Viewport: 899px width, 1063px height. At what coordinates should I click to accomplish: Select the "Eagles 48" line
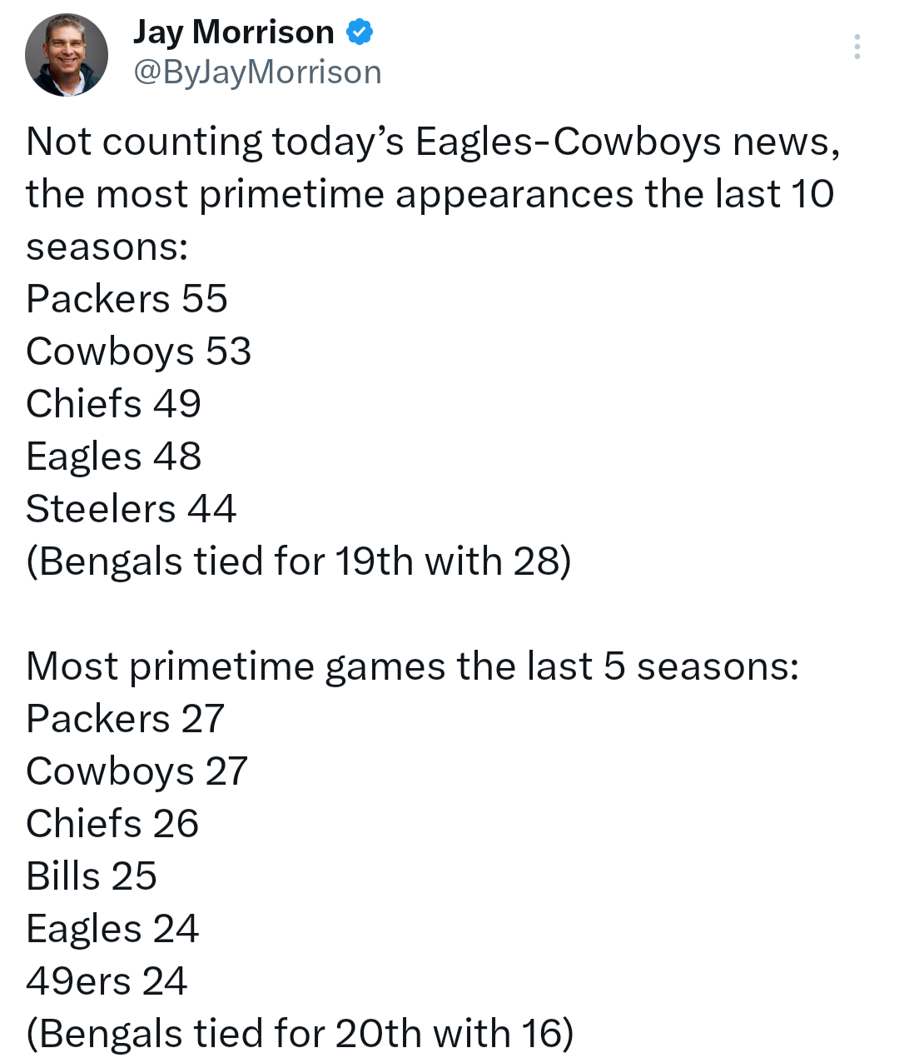113,457
